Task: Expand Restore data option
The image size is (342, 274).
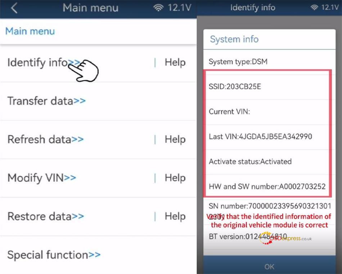Action: click(46, 216)
